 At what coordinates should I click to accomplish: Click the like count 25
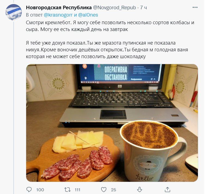pyautogui.click(x=113, y=190)
